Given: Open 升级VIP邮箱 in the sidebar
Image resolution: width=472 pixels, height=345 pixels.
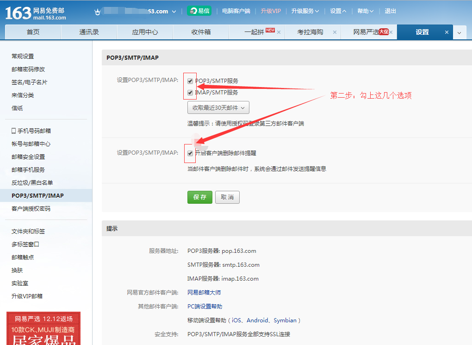Looking at the screenshot, I should tap(27, 296).
